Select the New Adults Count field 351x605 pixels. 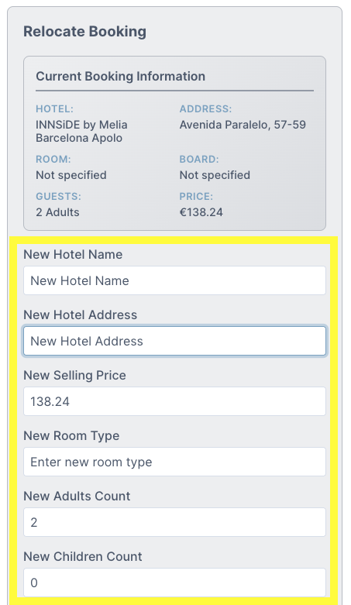[x=174, y=522]
